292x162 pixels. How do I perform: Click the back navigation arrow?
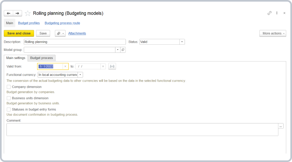click(8, 13)
